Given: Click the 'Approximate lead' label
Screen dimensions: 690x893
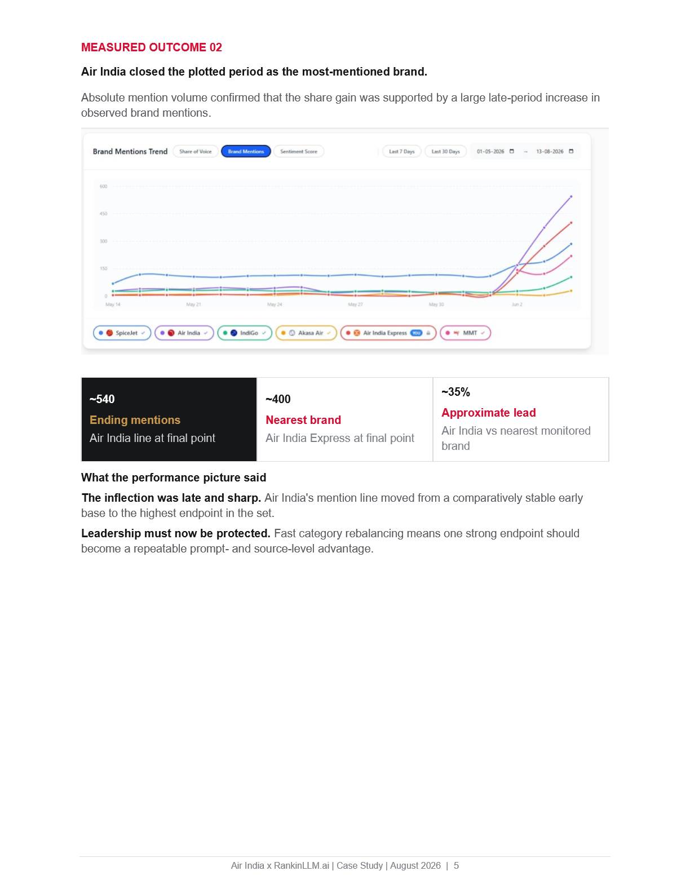Looking at the screenshot, I should pyautogui.click(x=489, y=413).
